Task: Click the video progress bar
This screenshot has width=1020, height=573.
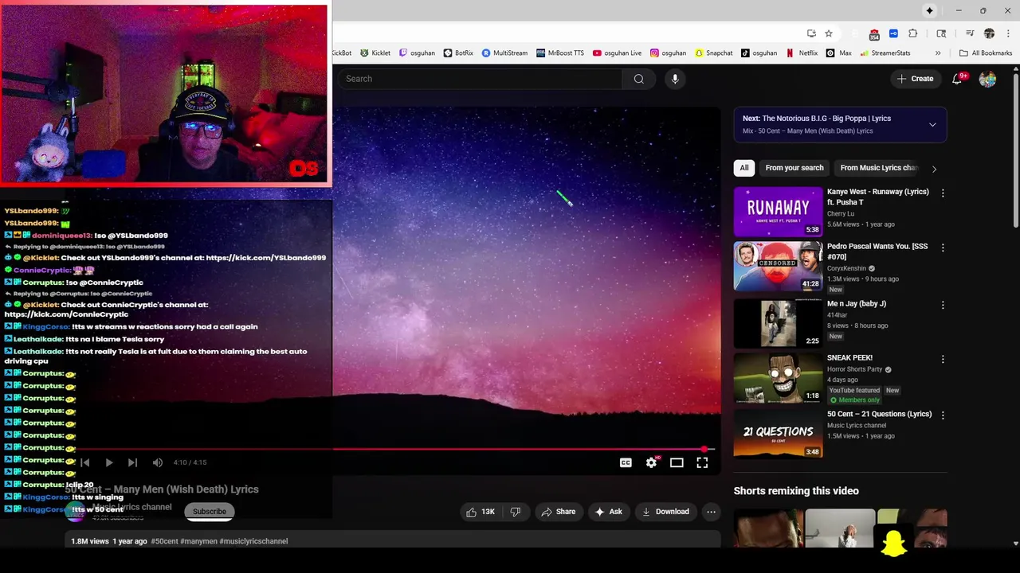Action: (392, 449)
